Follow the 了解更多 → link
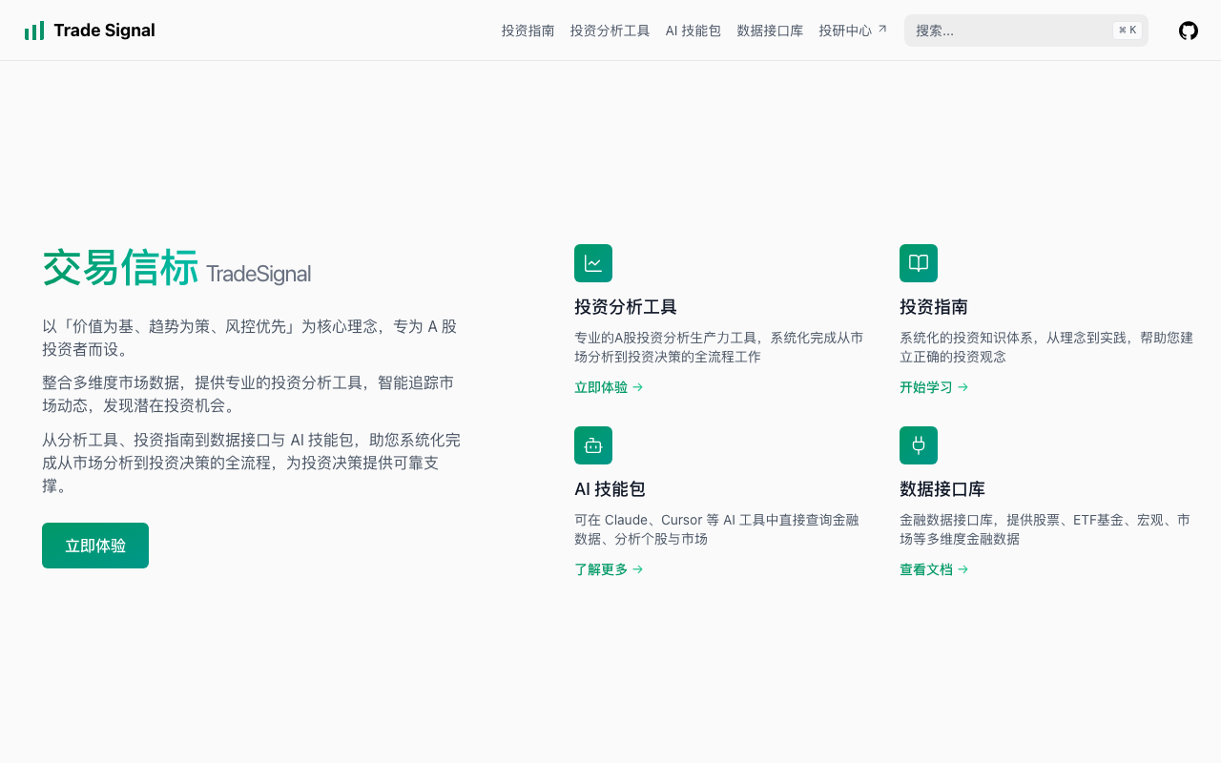Viewport: 1221px width, 763px height. tap(609, 569)
